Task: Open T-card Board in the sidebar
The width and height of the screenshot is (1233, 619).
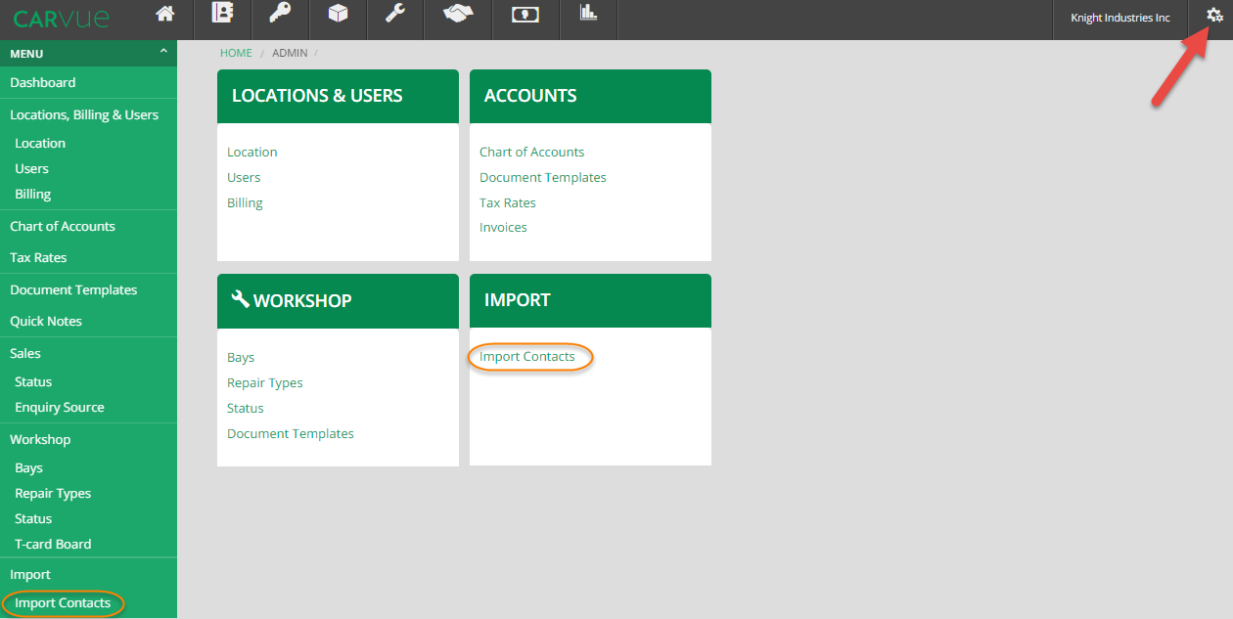Action: coord(53,544)
